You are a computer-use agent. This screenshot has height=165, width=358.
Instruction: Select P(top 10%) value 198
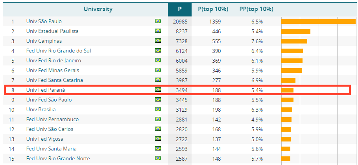pos(216,110)
